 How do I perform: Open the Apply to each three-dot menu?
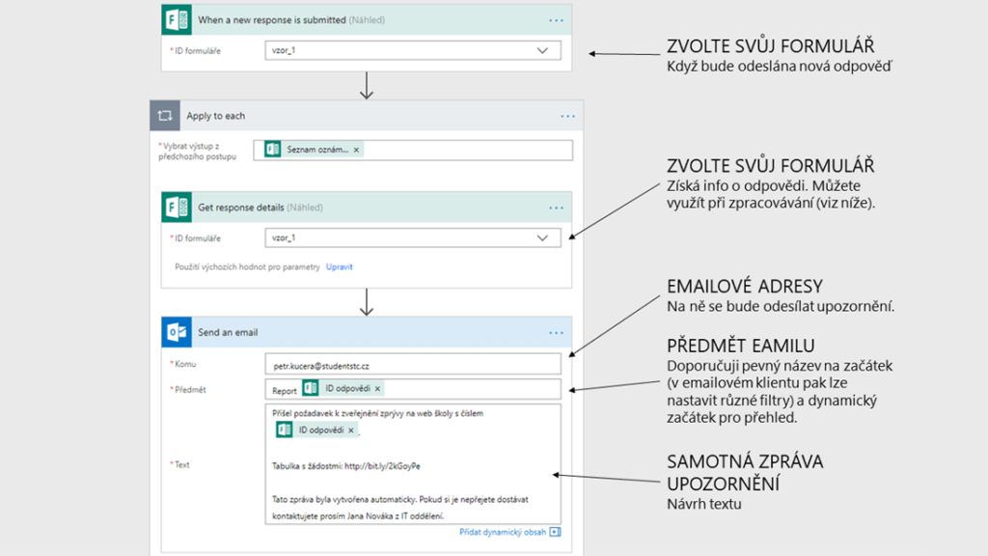567,116
